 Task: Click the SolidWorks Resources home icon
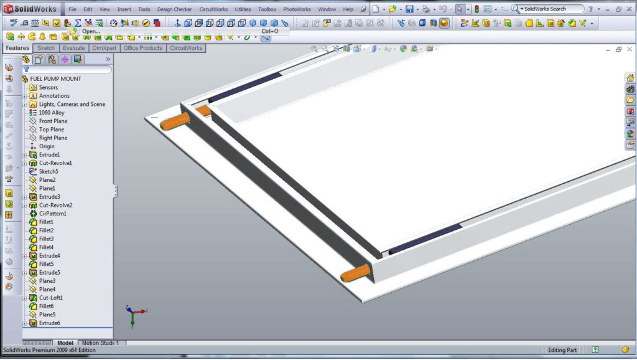(630, 78)
